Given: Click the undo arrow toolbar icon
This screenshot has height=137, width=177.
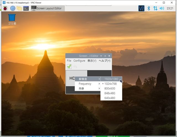Looking at the screenshot, I should pos(75,66).
